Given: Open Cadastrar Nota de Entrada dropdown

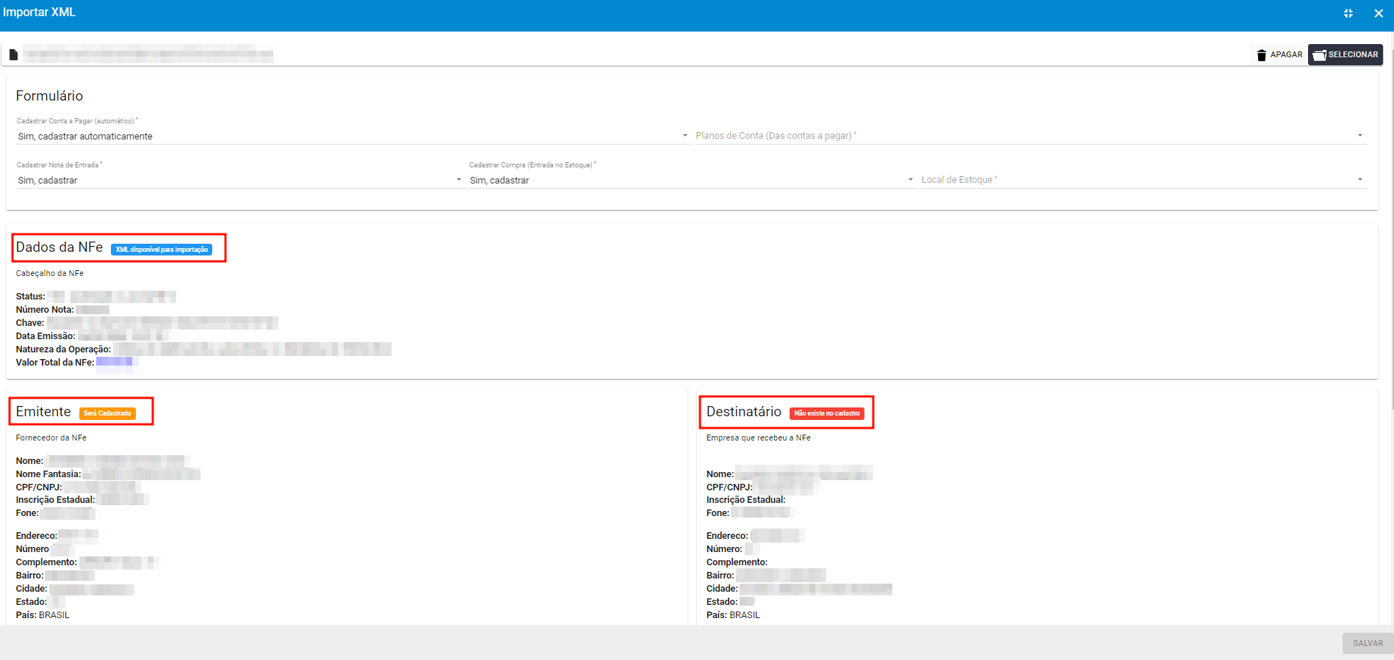Looking at the screenshot, I should 239,180.
